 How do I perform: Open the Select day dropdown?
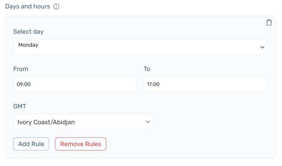pyautogui.click(x=140, y=47)
